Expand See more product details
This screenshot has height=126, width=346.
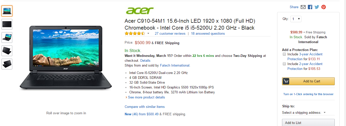[146, 97]
